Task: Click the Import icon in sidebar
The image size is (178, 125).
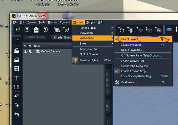Action: click(x=17, y=96)
